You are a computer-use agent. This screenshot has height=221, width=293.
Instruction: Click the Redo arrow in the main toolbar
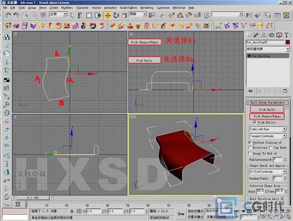click(x=16, y=15)
